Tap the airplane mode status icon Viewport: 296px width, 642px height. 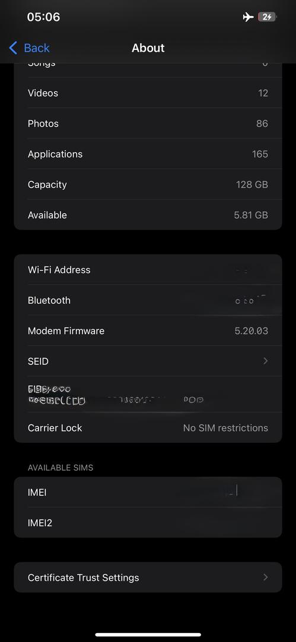click(248, 17)
